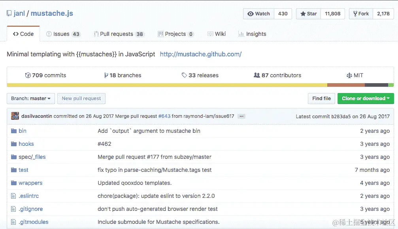Click the people icon beside 87 contributors
The image size is (398, 229).
pyautogui.click(x=257, y=75)
